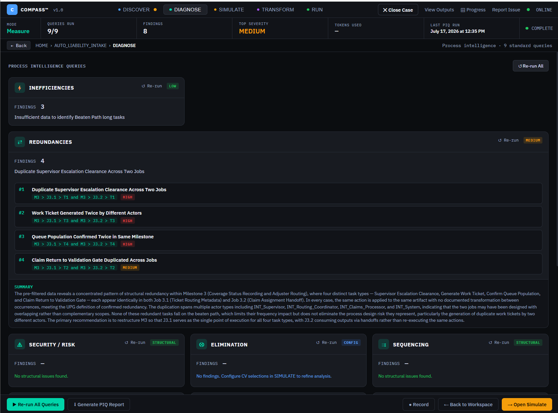558x413 pixels.
Task: Open finding #1 Duplicate Supervisor Escalation Clearance
Action: pos(279,193)
